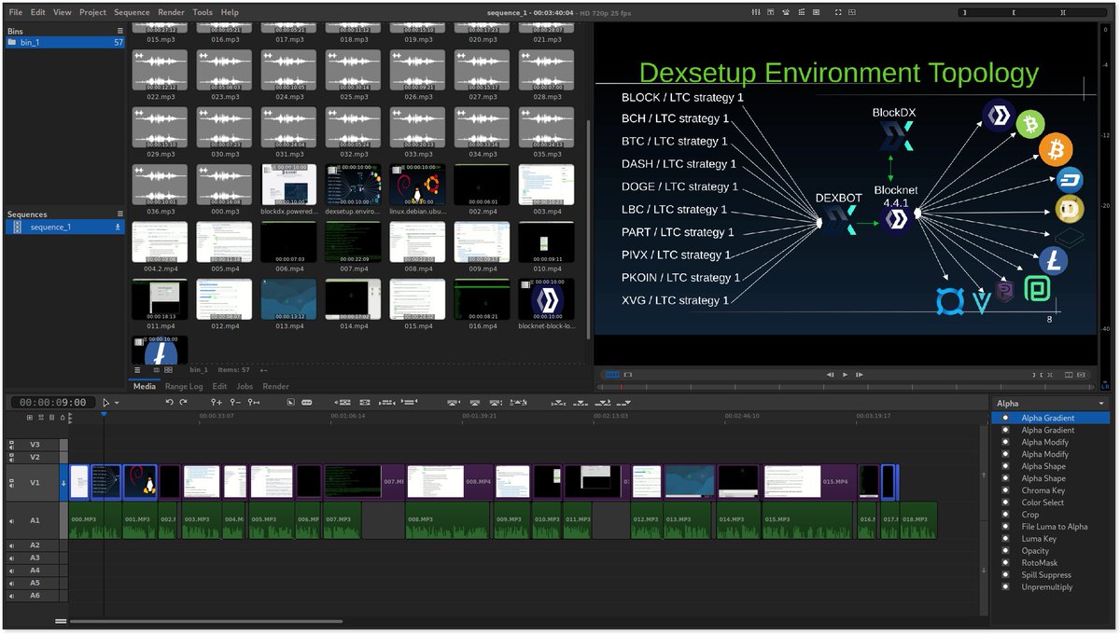Open the View menu
Viewport: 1120px width, 634px height.
point(62,12)
